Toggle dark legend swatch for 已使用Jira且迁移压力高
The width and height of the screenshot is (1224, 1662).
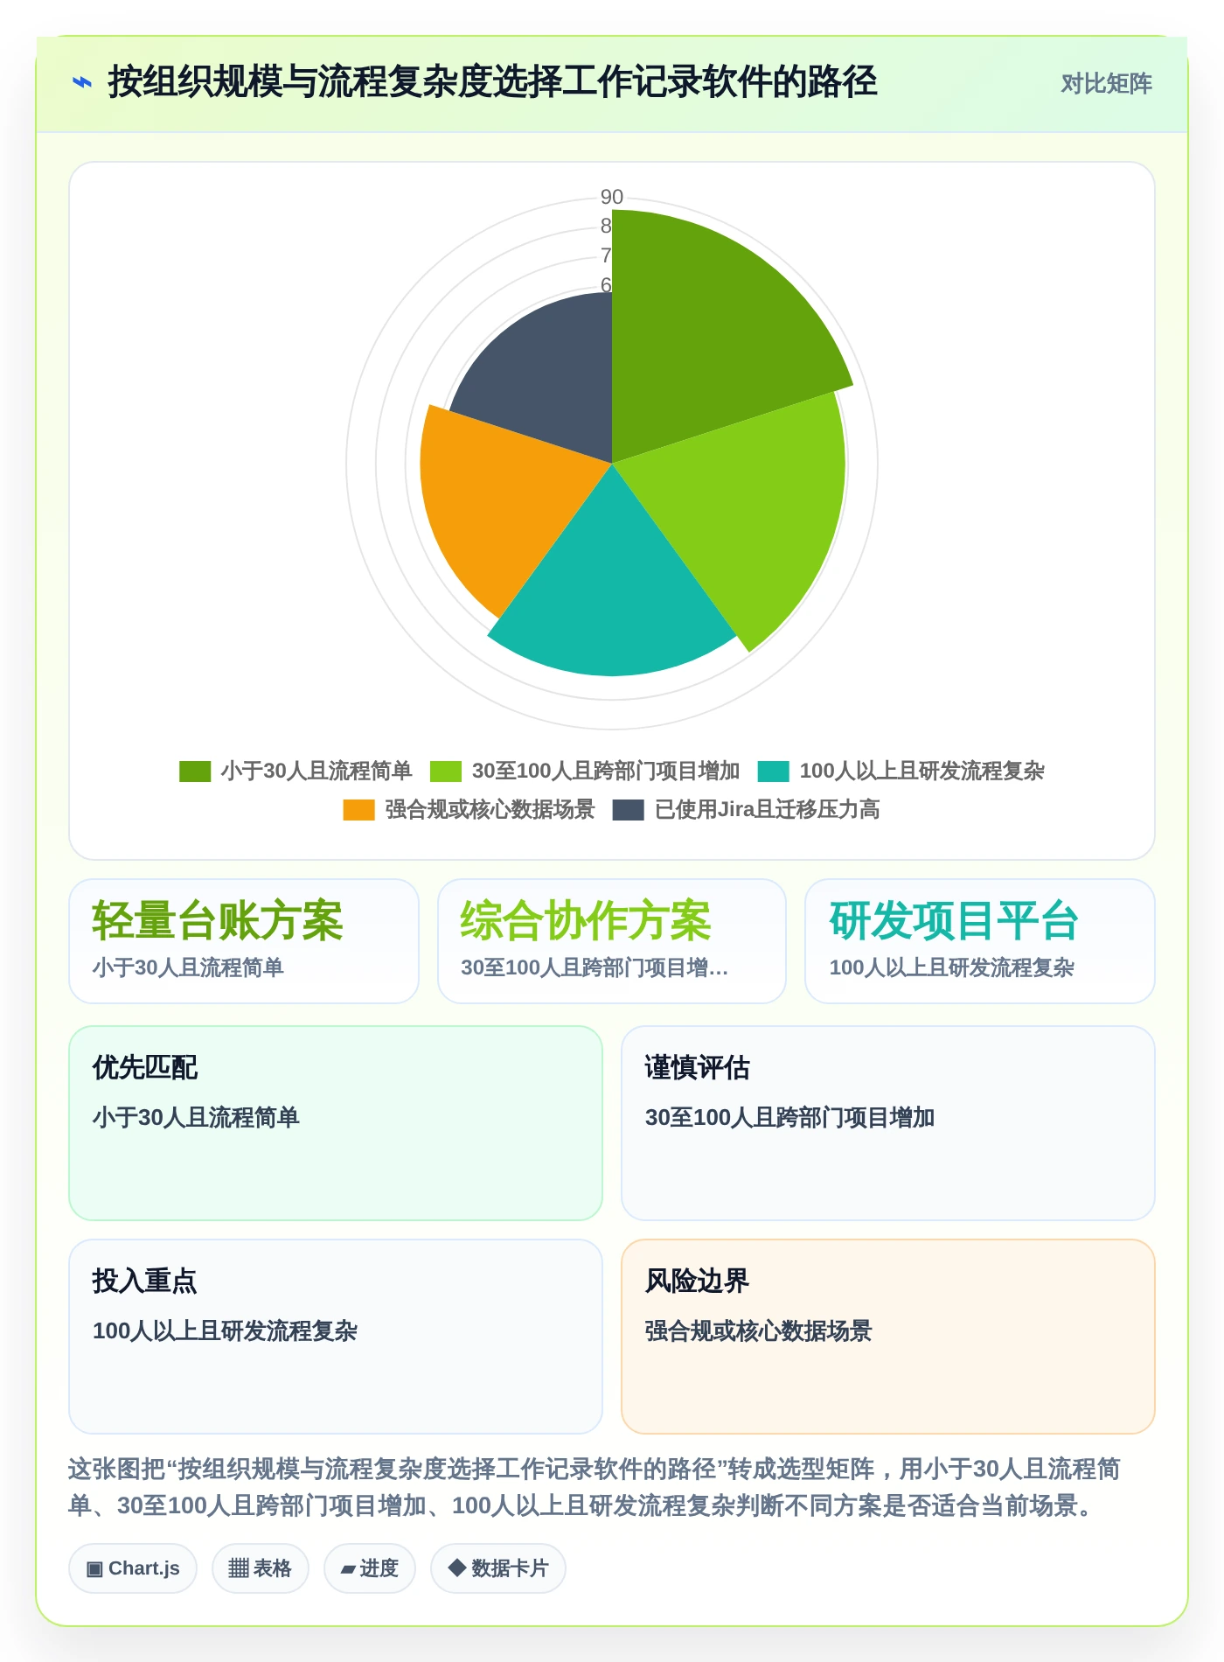point(629,810)
